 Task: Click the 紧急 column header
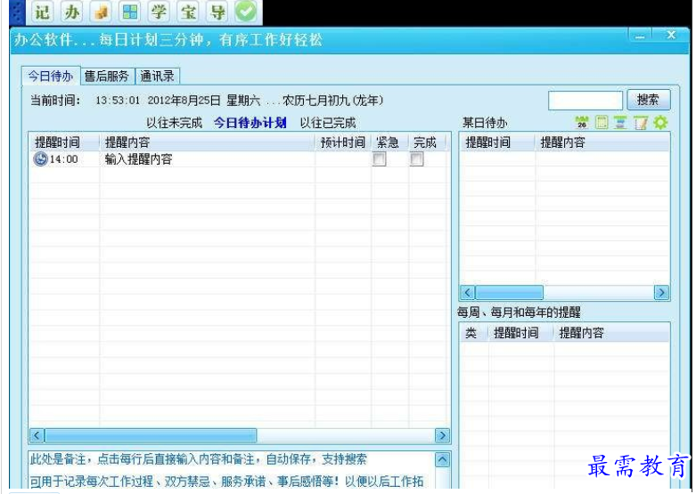pos(388,142)
